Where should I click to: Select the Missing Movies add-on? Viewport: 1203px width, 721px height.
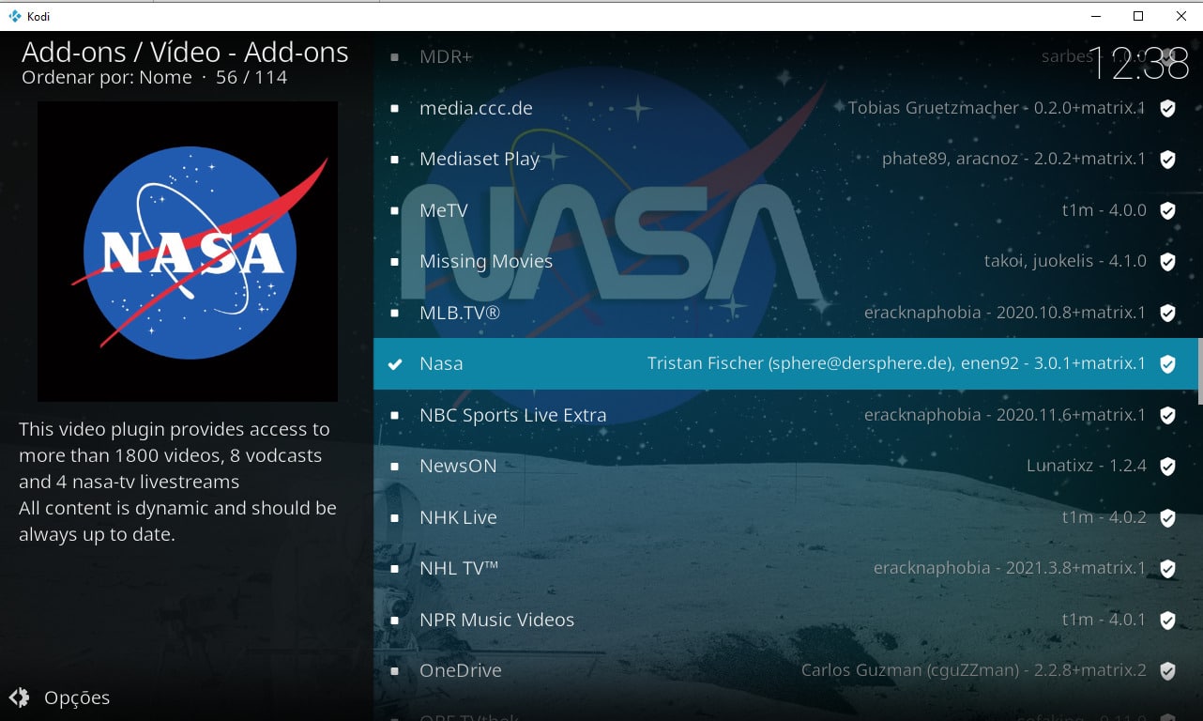coord(785,261)
